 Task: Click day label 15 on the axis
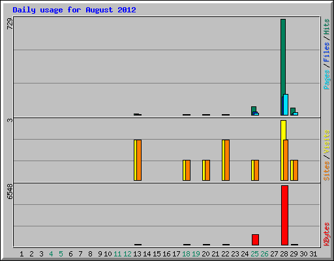tap(157, 254)
